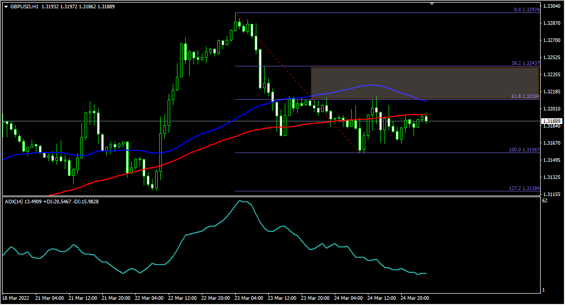Select the Fibonacci label 61.8 1.32104
The image size is (565, 305).
click(526, 96)
